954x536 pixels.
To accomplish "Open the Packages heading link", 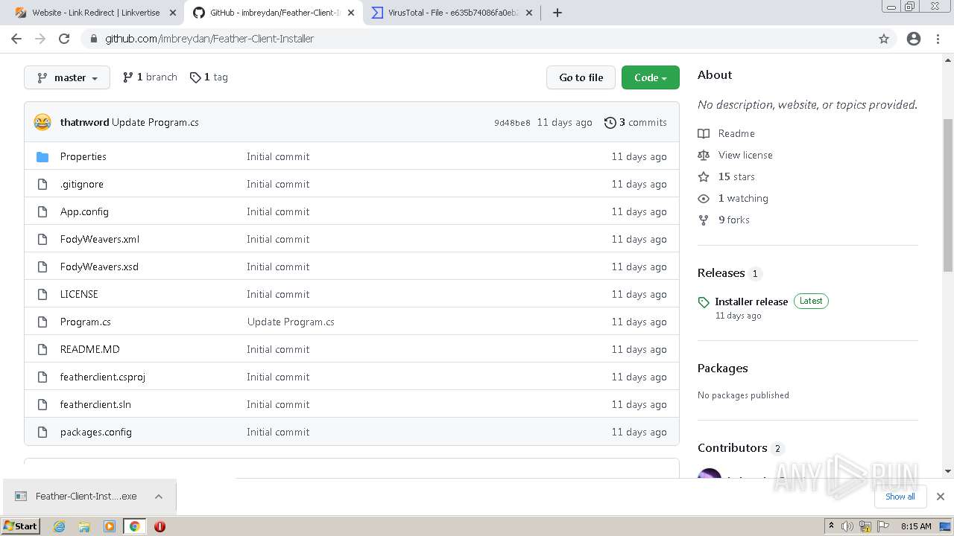I will pos(723,368).
